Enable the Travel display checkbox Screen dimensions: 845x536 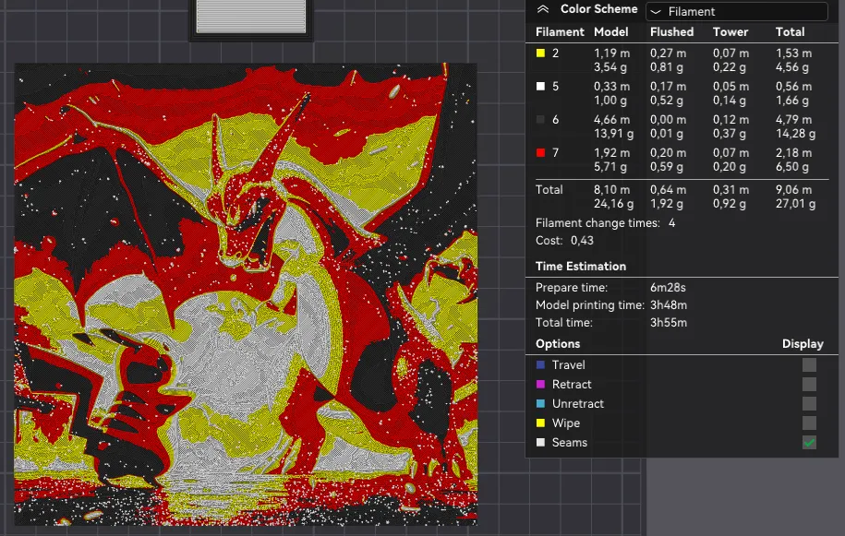click(809, 365)
